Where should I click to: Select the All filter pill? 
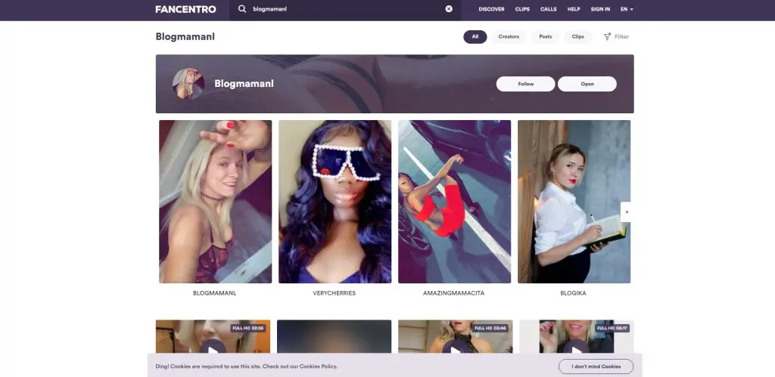(x=475, y=36)
